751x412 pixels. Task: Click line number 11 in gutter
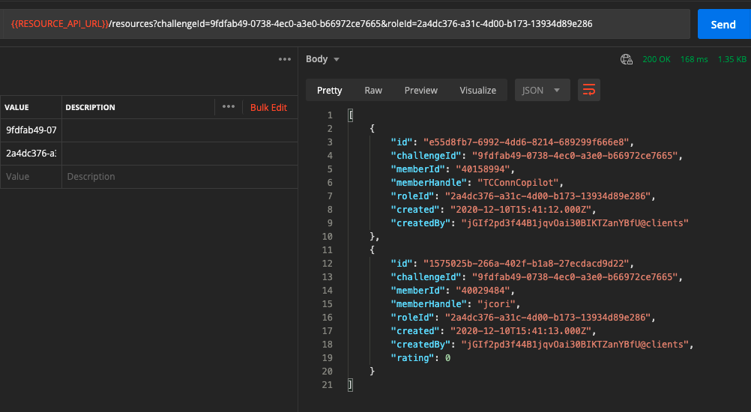pyautogui.click(x=327, y=250)
